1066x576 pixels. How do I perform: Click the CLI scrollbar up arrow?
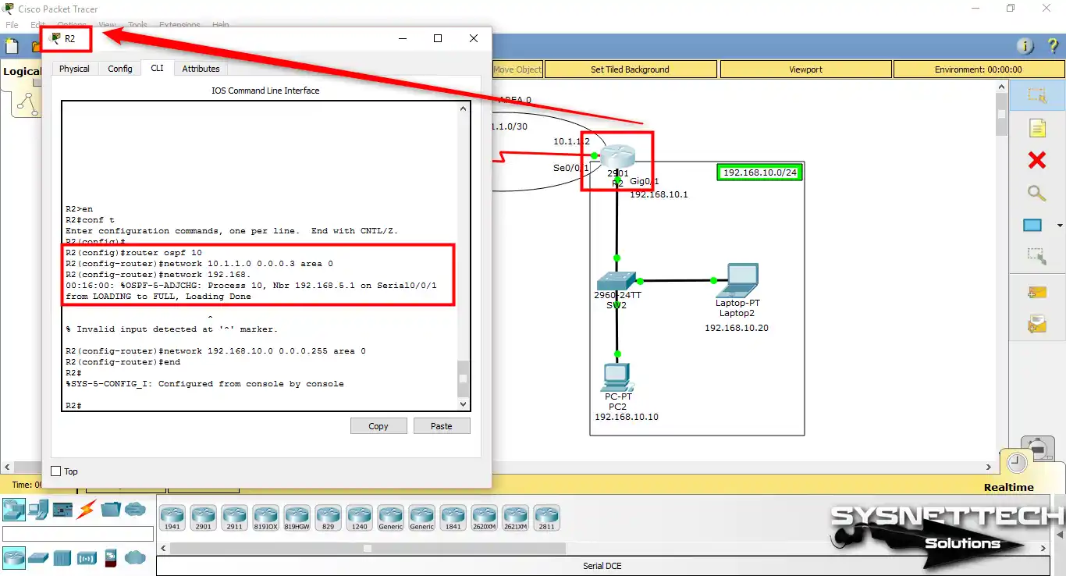[x=464, y=108]
